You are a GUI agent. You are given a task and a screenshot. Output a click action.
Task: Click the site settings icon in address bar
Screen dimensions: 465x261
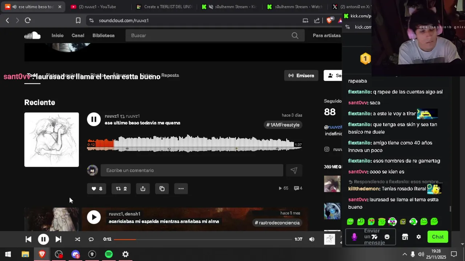[91, 20]
